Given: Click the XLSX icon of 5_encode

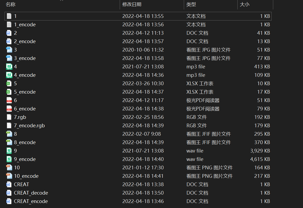Looking at the screenshot, I should click(x=9, y=92).
